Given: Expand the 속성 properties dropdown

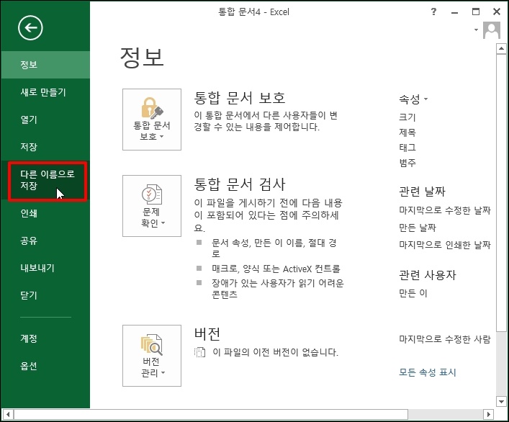Looking at the screenshot, I should 413,99.
